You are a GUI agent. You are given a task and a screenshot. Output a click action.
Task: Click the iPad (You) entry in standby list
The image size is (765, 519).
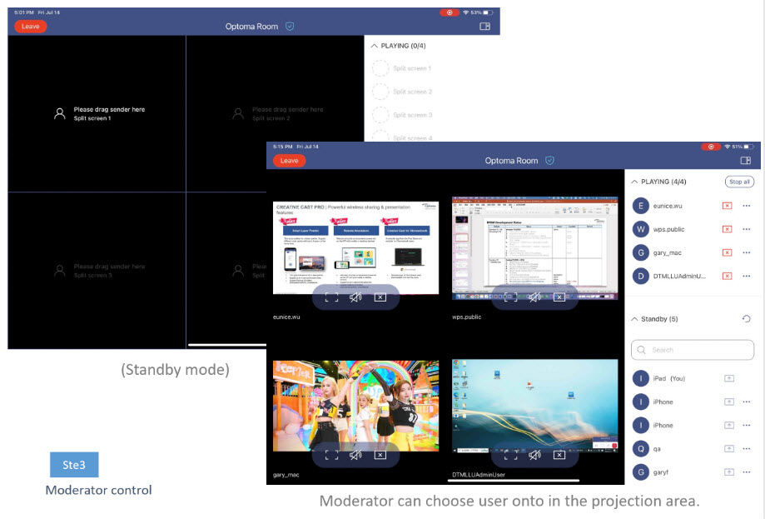(693, 378)
